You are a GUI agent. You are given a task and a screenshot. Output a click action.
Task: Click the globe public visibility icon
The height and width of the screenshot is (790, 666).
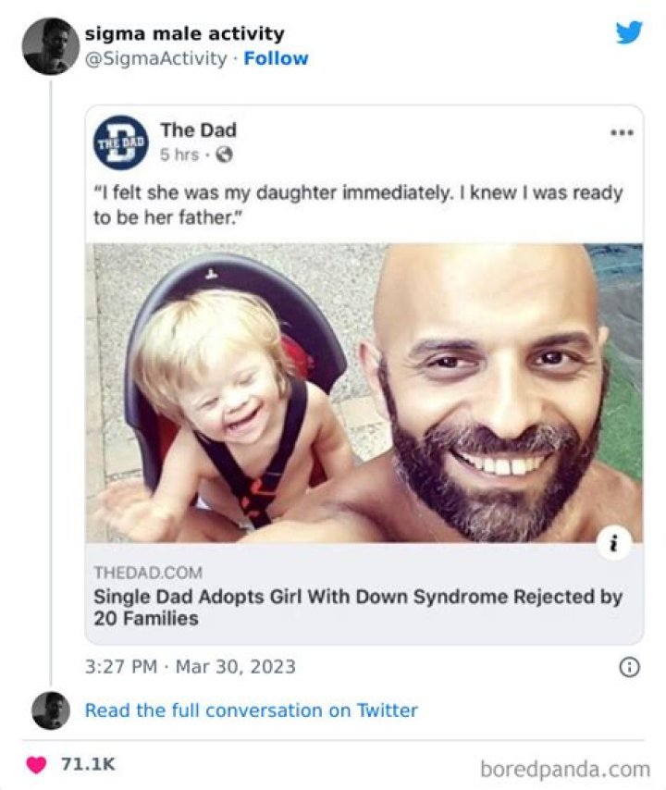(222, 155)
